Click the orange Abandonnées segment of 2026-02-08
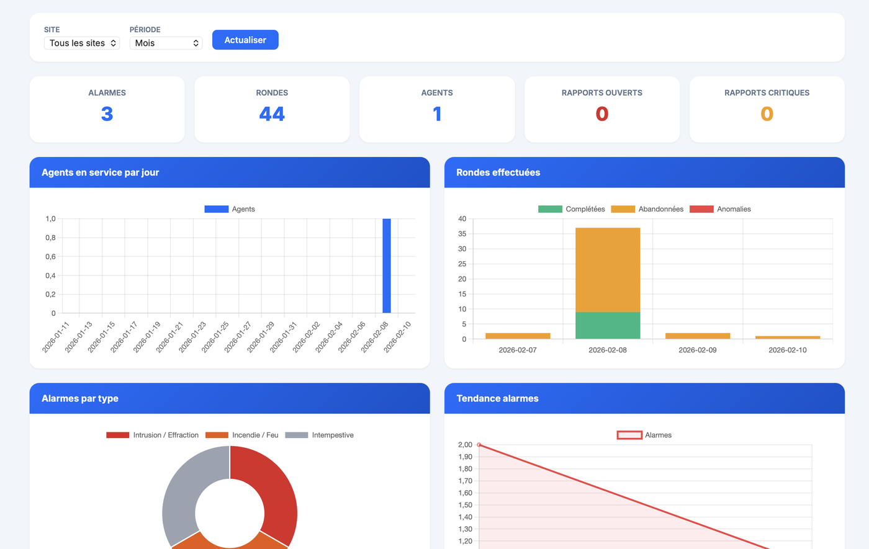This screenshot has height=549, width=869. 608,270
